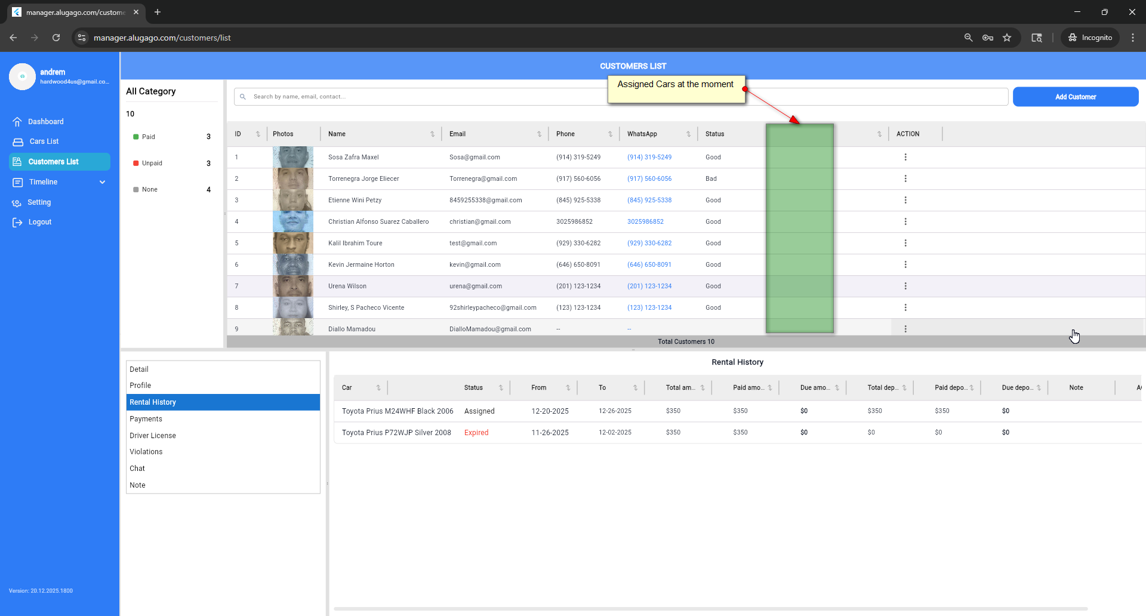This screenshot has height=616, width=1146.
Task: Open WhatsApp link (917) 560-6056
Action: coord(649,179)
